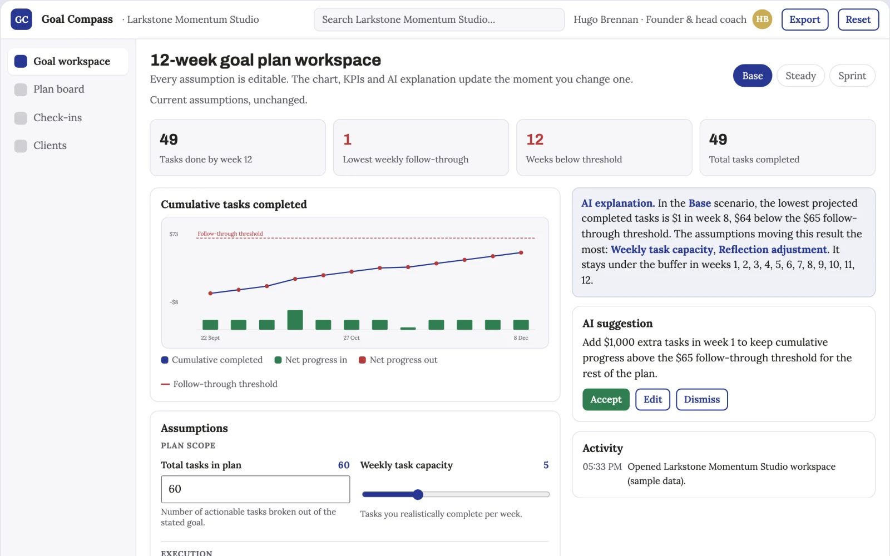Toggle the Follow-through threshold legend line

(x=165, y=384)
